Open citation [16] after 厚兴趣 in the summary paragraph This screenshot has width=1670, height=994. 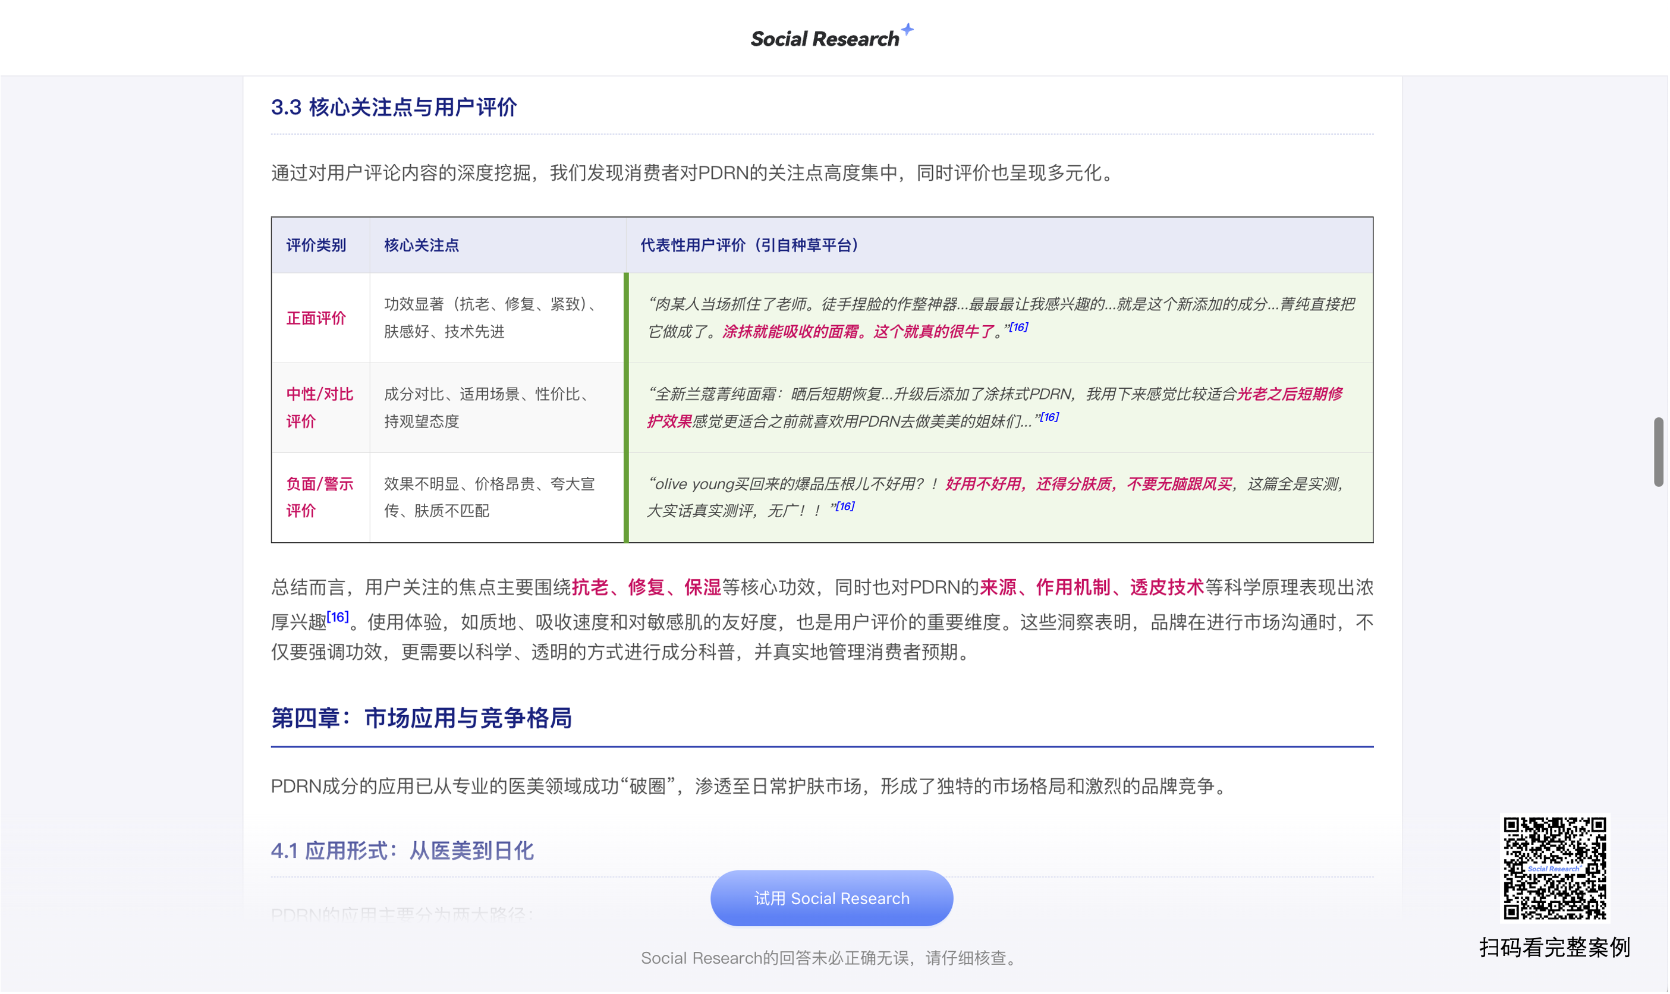(338, 617)
